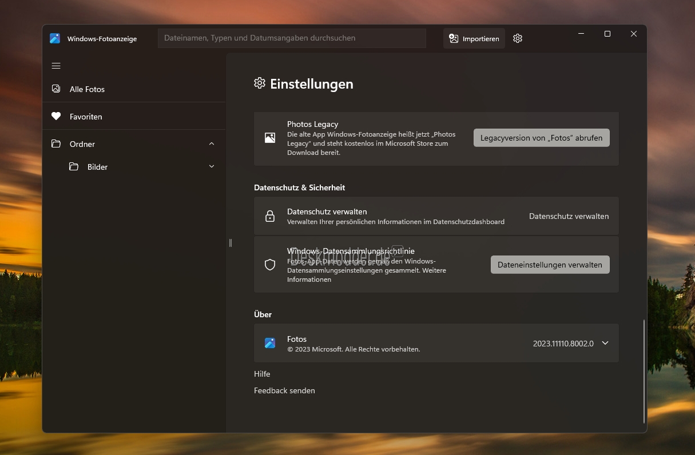Click the shield icon for Windows-Datensammlungsrichtlinie

[270, 265]
